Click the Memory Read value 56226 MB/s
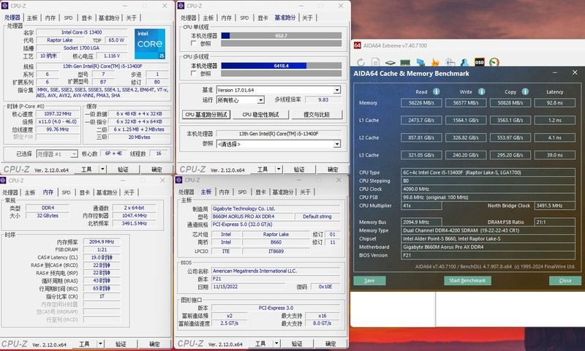The image size is (585, 351). point(421,102)
